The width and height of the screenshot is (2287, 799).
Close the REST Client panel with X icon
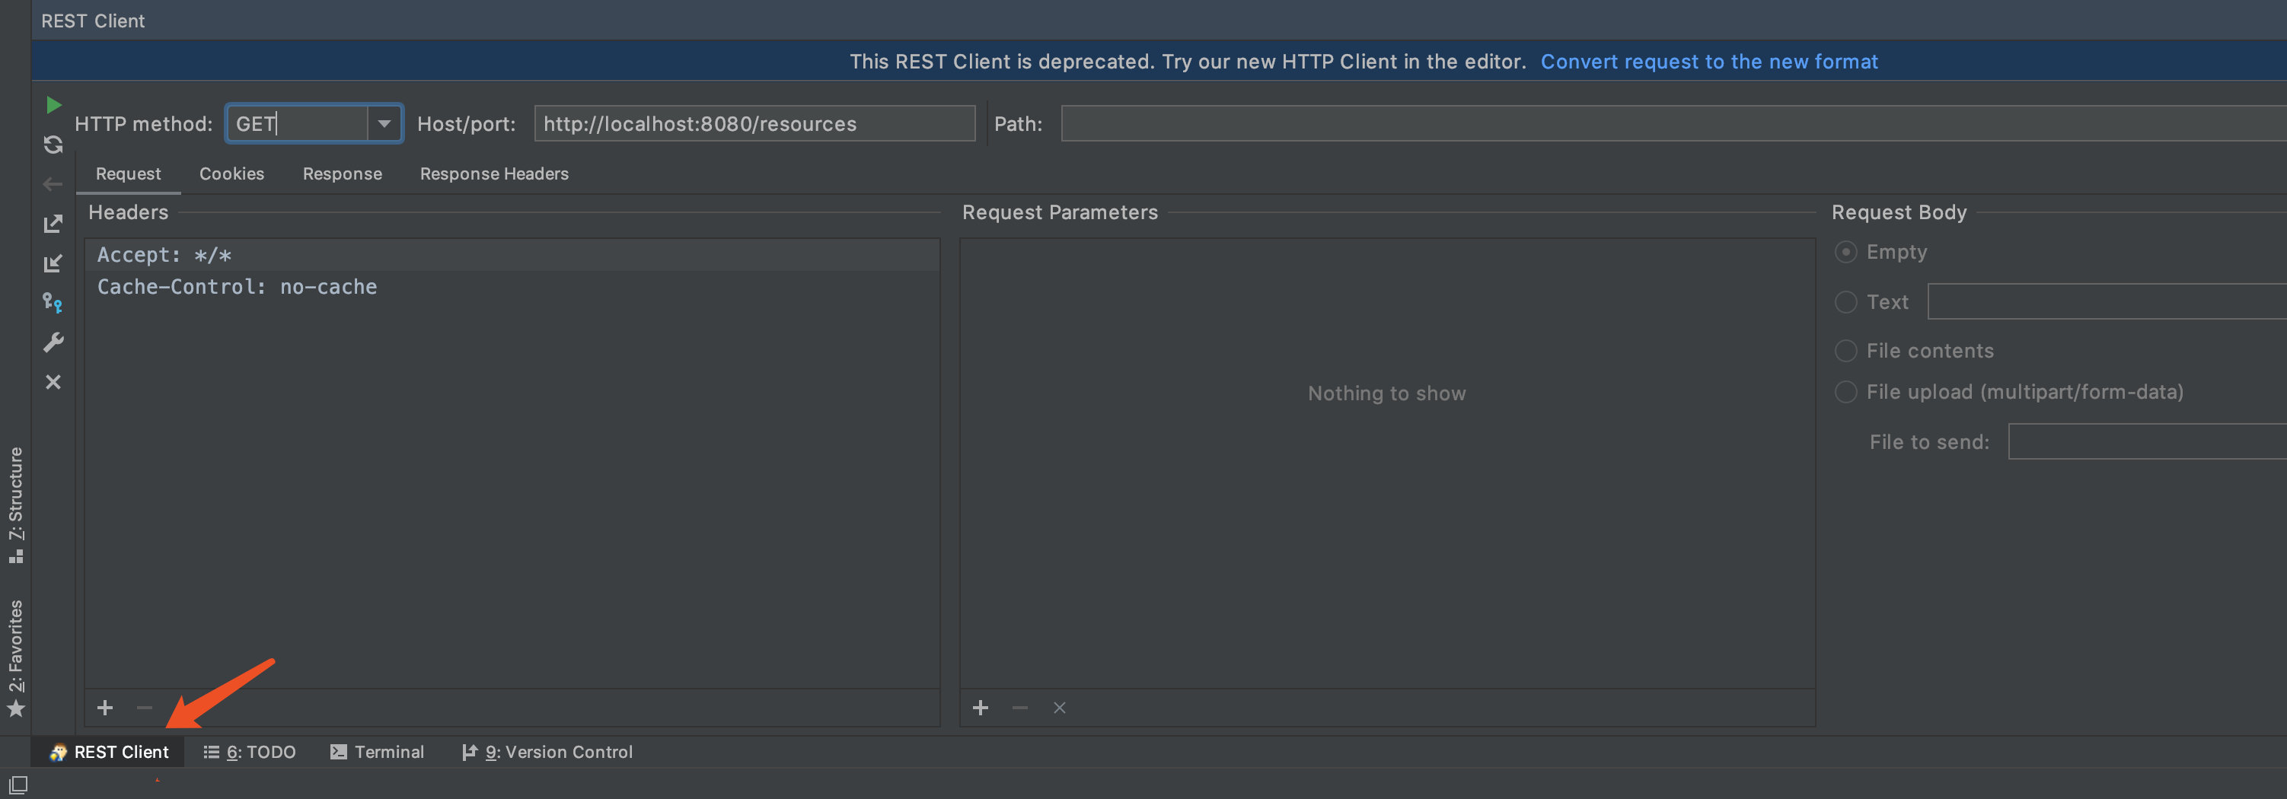pyautogui.click(x=53, y=382)
